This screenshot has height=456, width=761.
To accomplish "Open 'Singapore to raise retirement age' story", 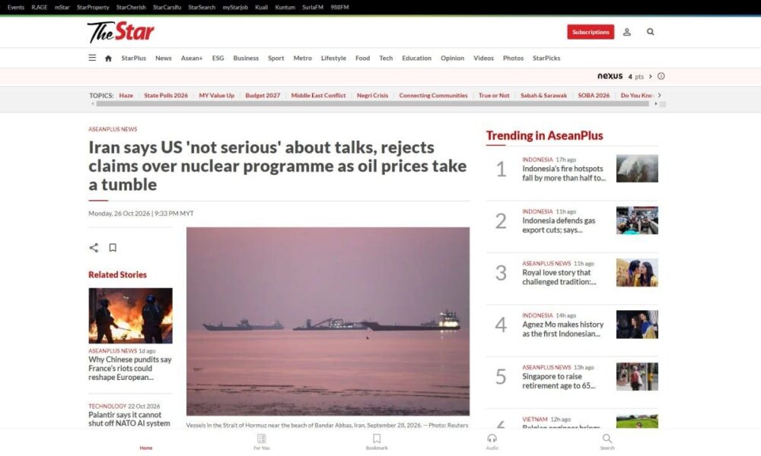I will click(x=559, y=381).
